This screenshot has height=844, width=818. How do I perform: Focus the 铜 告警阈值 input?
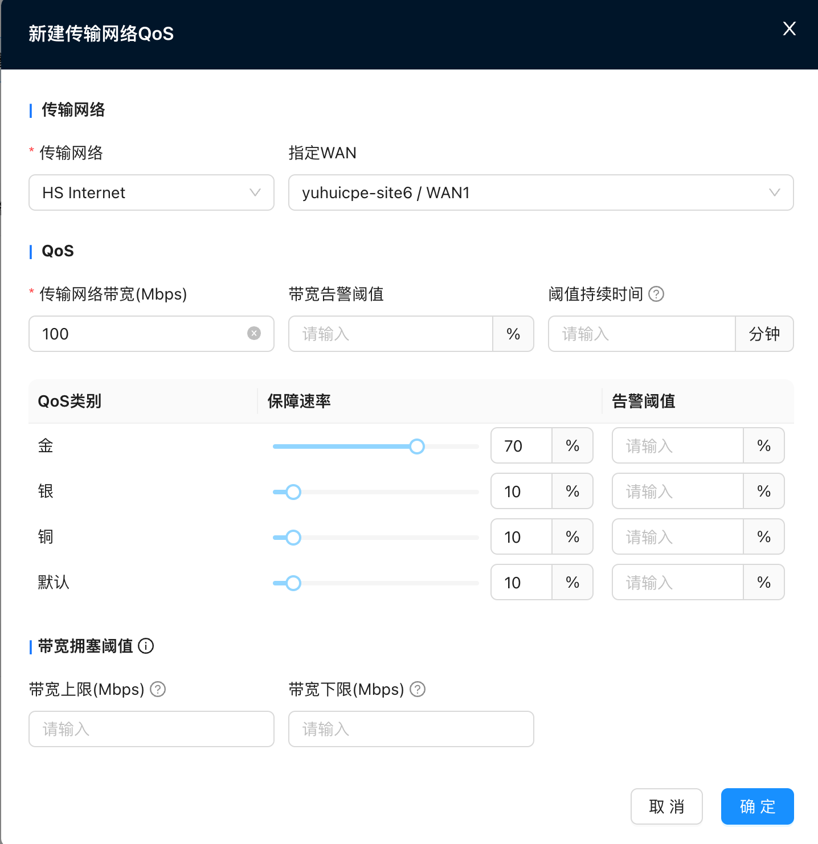coord(678,536)
